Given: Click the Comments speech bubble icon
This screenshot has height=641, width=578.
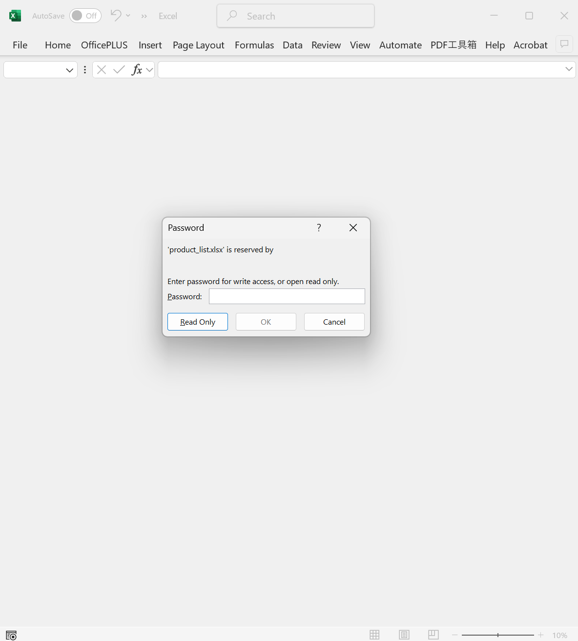Looking at the screenshot, I should point(564,44).
